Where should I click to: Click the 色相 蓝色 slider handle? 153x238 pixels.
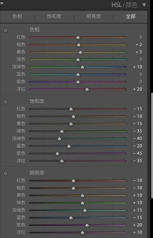(x=78, y=75)
